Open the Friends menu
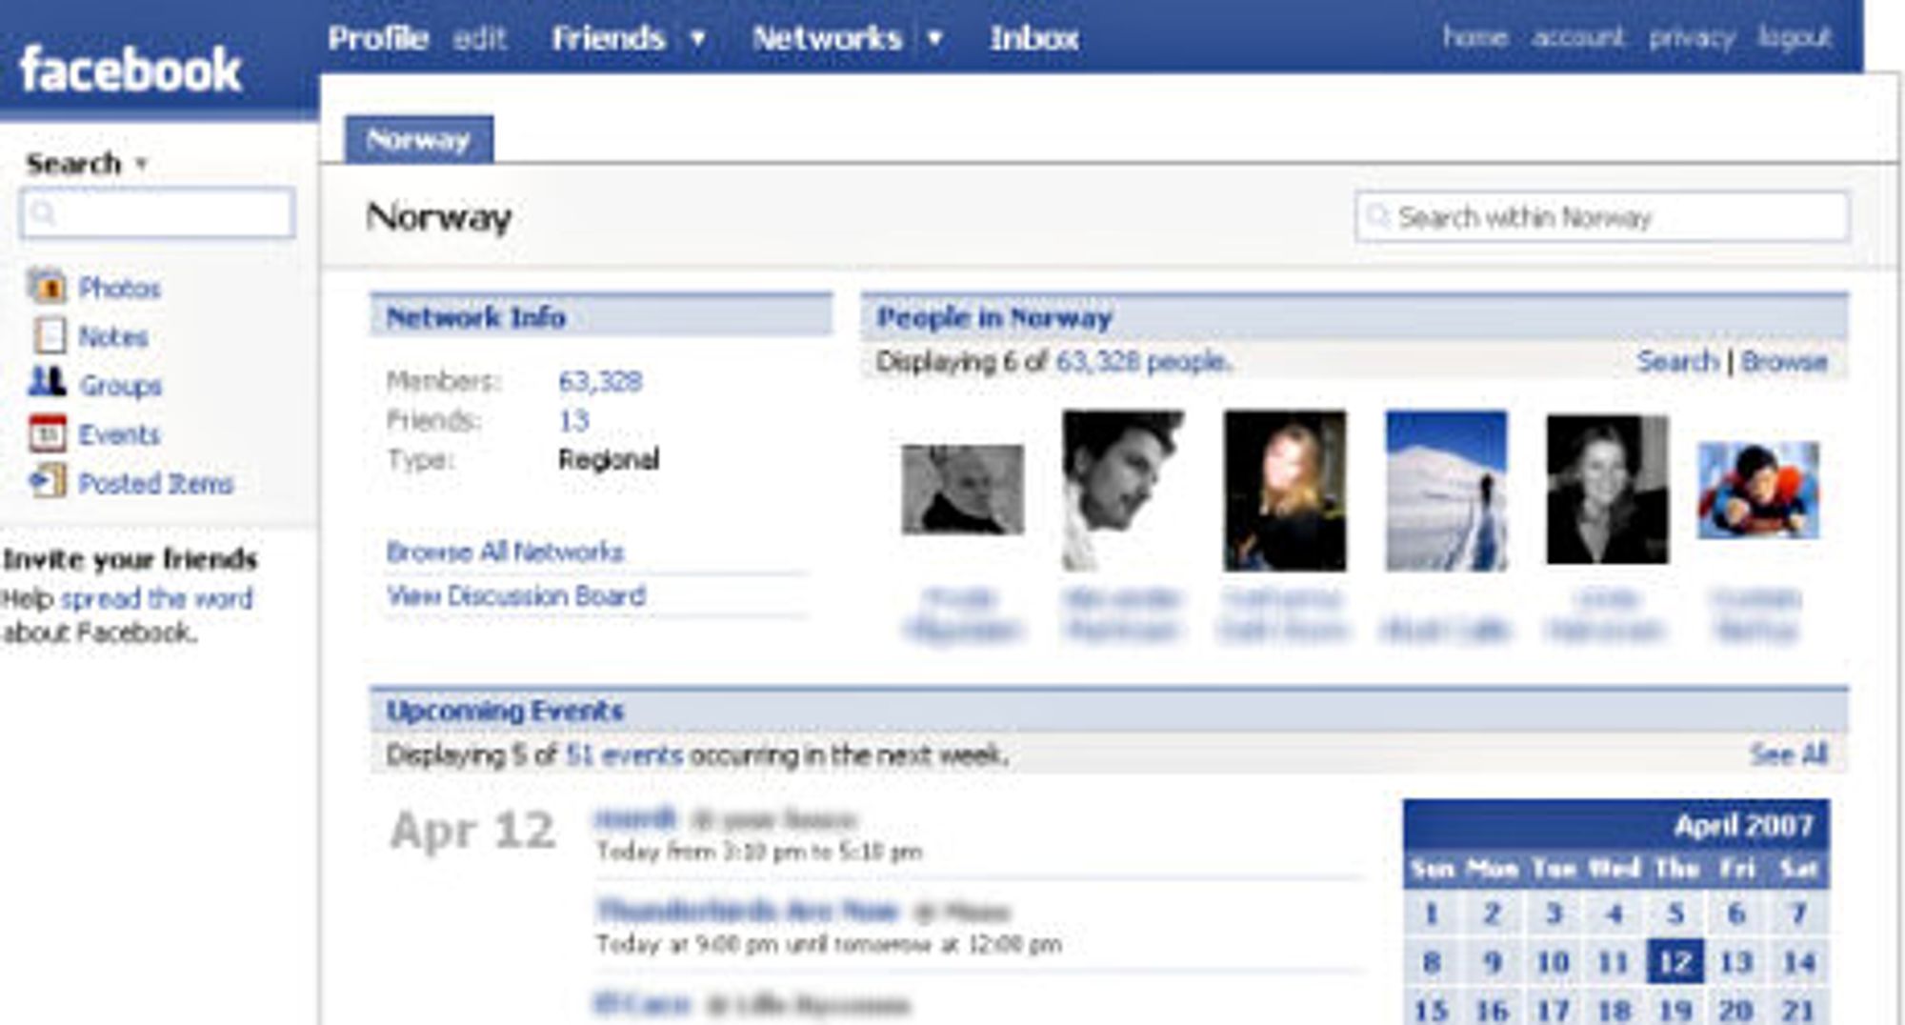The image size is (1905, 1025). click(608, 38)
